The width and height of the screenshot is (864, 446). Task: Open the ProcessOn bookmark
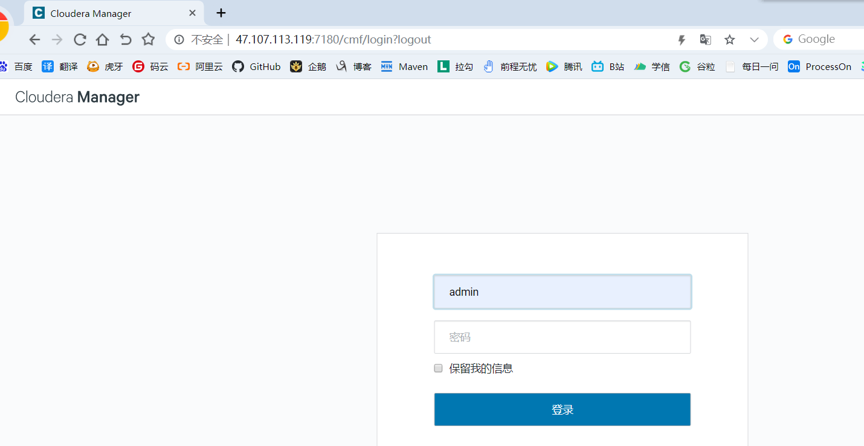click(819, 67)
